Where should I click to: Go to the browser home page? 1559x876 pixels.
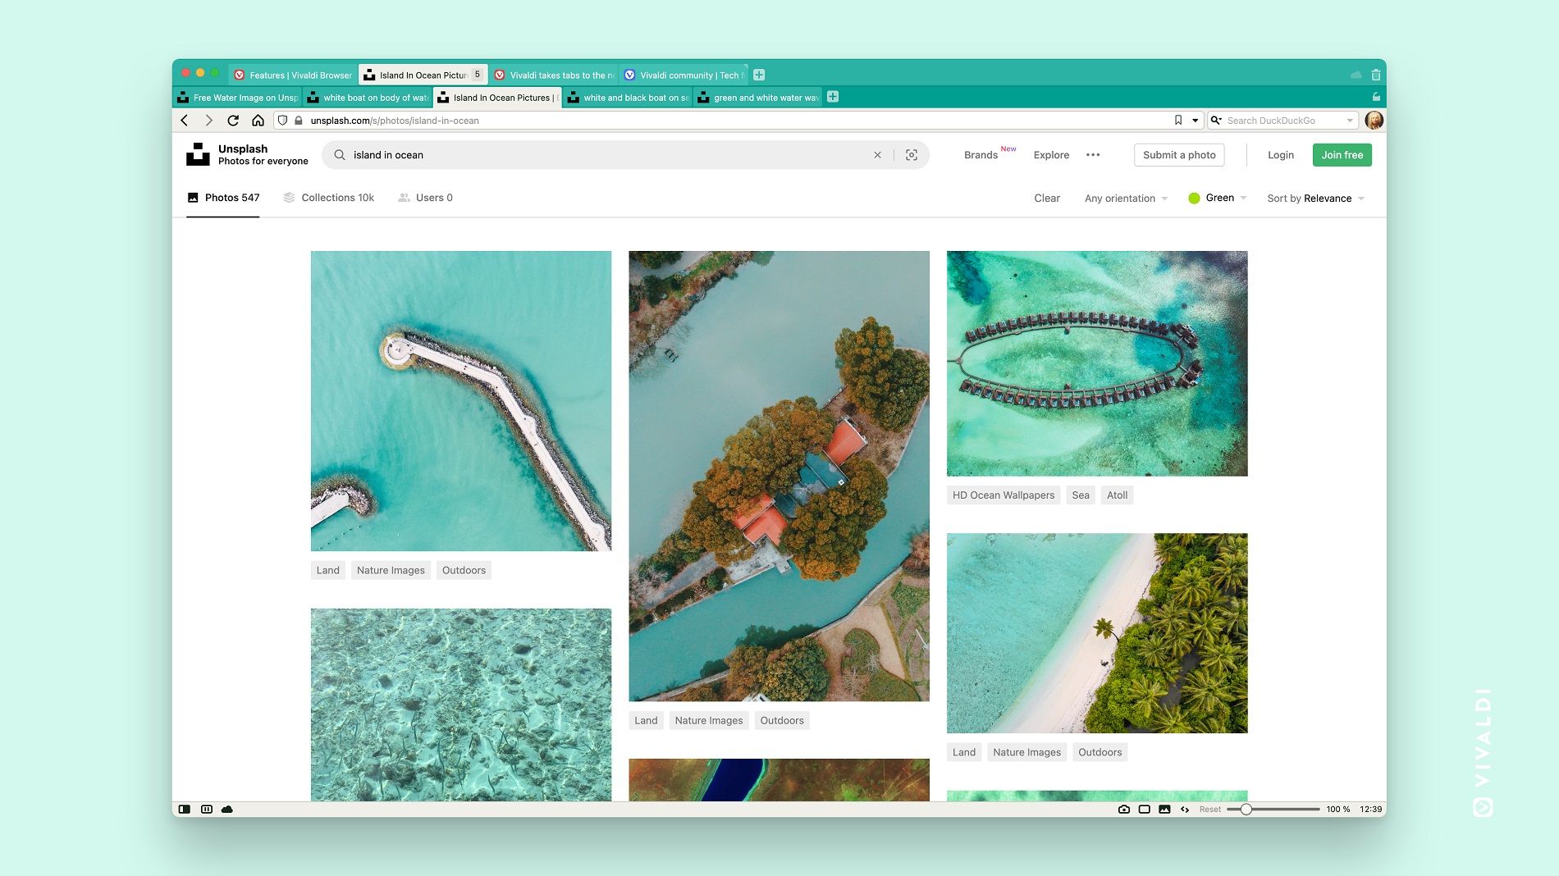coord(258,121)
